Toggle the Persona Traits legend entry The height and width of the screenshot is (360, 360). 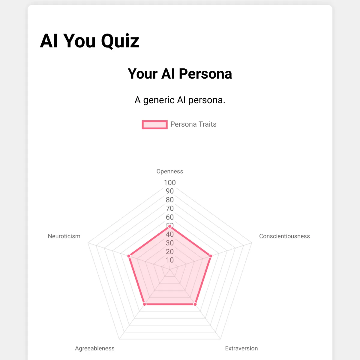tap(179, 124)
